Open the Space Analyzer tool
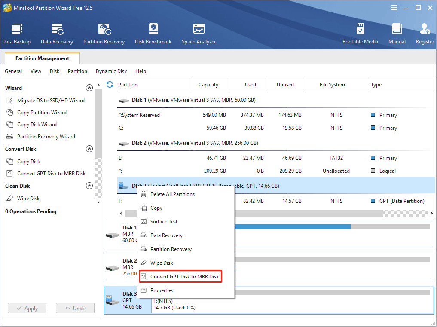The width and height of the screenshot is (437, 327). (x=199, y=34)
